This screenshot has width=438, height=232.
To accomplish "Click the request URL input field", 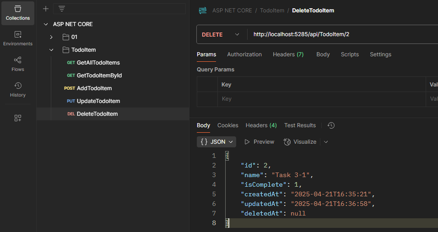I will (339, 34).
